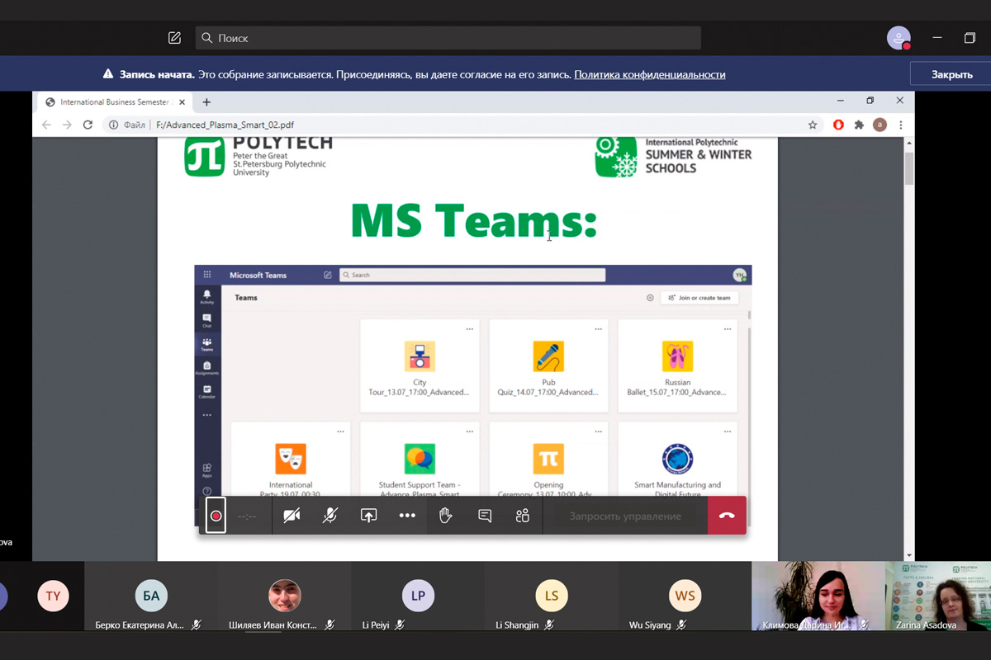Viewport: 991px width, 660px height.
Task: Open the International Party team card
Action: click(x=291, y=460)
